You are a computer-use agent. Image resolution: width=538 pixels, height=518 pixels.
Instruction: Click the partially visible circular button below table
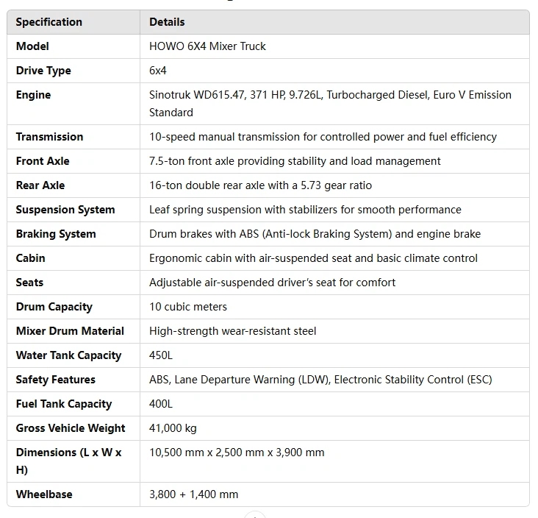[254, 515]
